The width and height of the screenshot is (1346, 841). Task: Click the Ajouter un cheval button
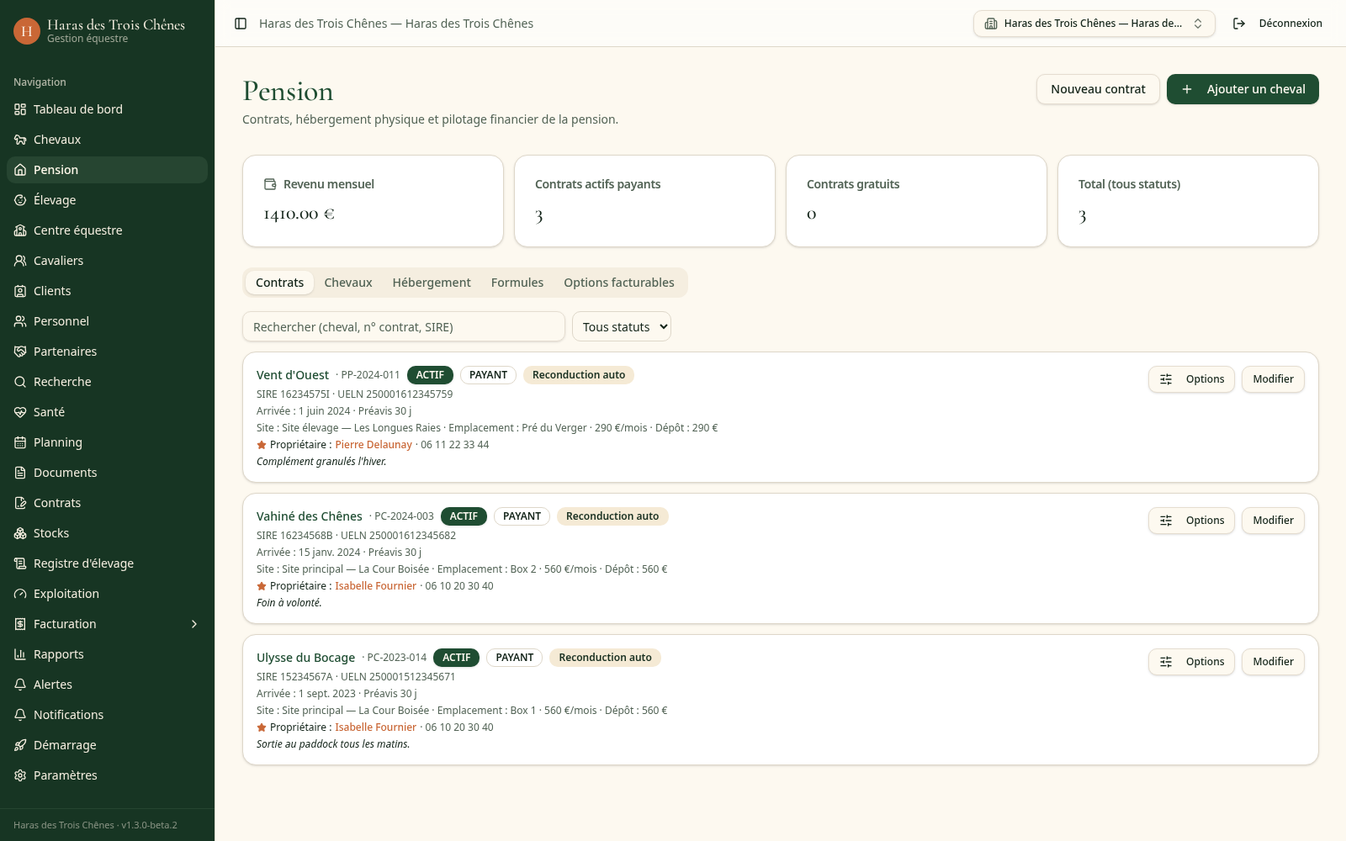coord(1243,89)
